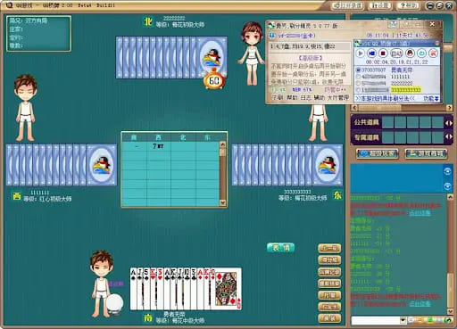Click the 托管 auto-play button
457x329 pixels.
pos(329,295)
